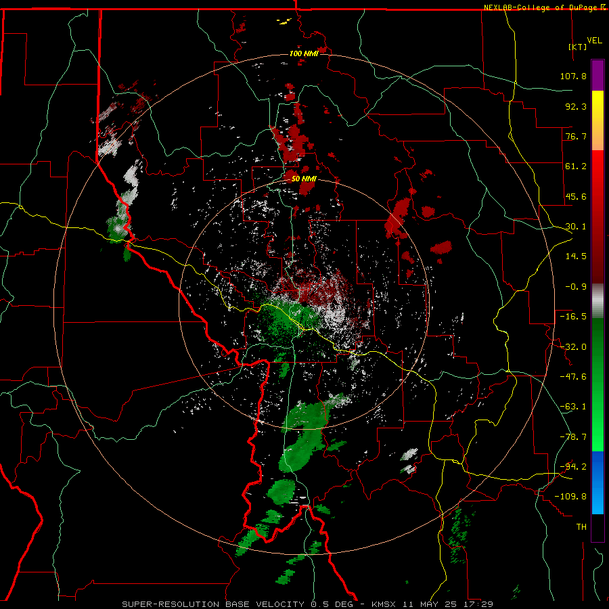Click the -63.1 velocity scale value
Viewport: 609px width, 609px height.
(x=573, y=407)
